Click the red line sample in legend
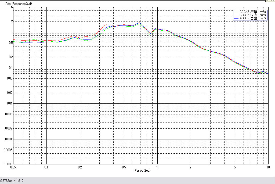Viewport: 275px width, 184px height. point(236,12)
